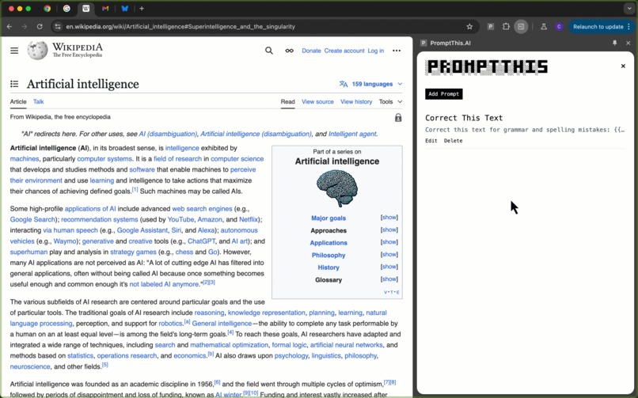
Task: Click the Donate link
Action: (x=311, y=51)
